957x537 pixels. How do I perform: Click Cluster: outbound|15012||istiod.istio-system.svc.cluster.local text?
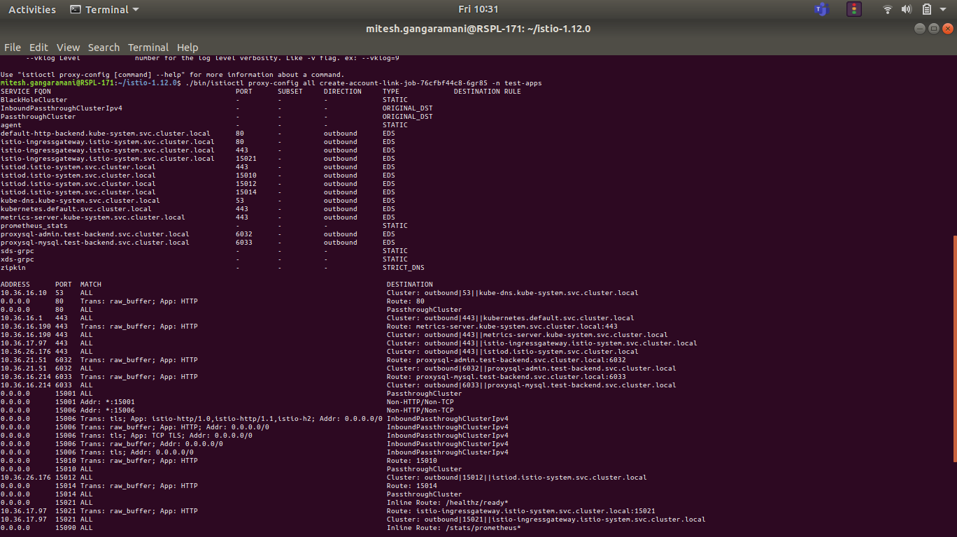[x=517, y=478]
